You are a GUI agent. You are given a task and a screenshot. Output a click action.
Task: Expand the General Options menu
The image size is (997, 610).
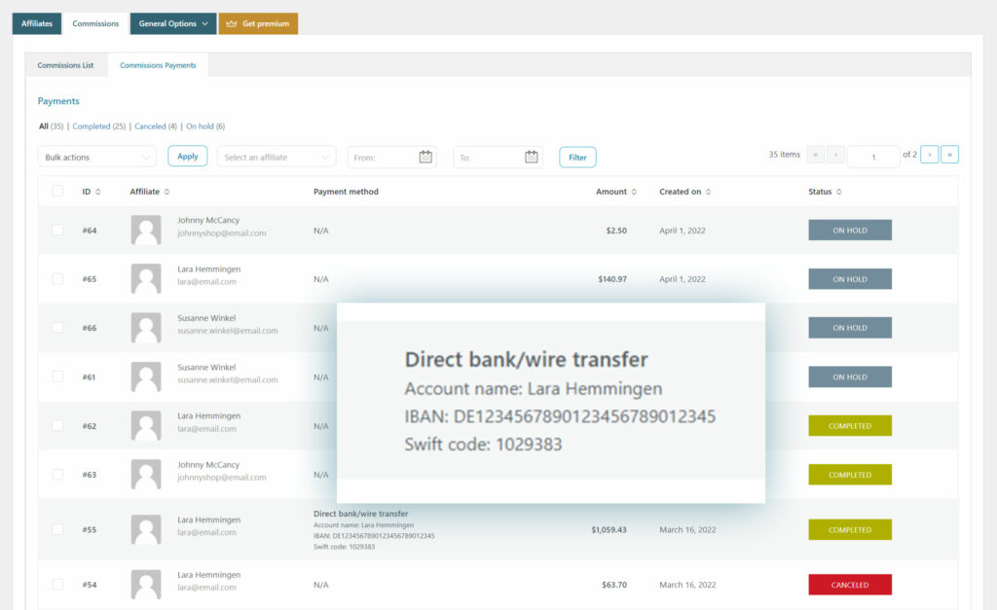(173, 23)
